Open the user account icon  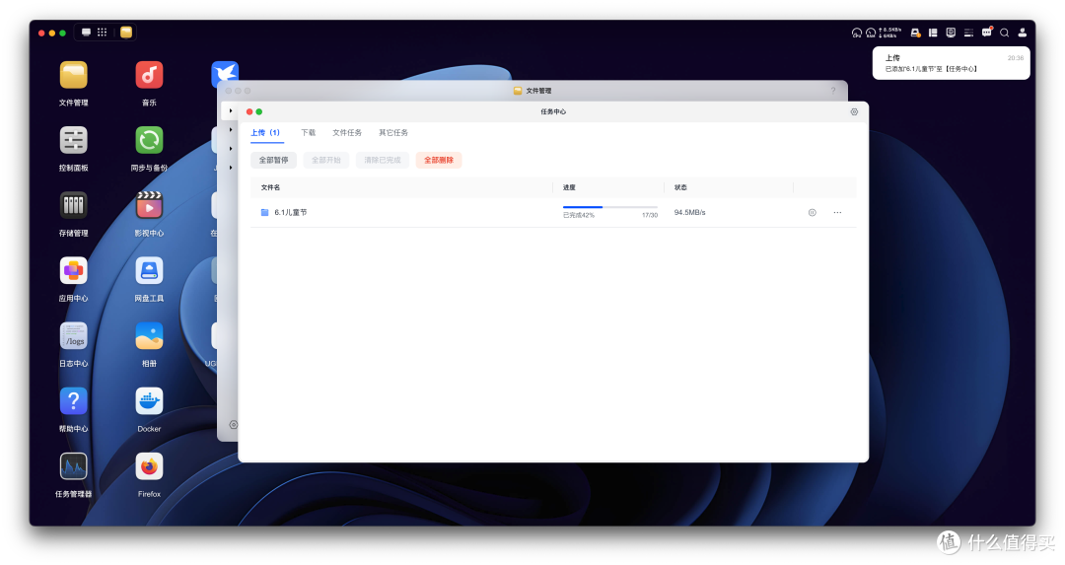pos(1023,33)
